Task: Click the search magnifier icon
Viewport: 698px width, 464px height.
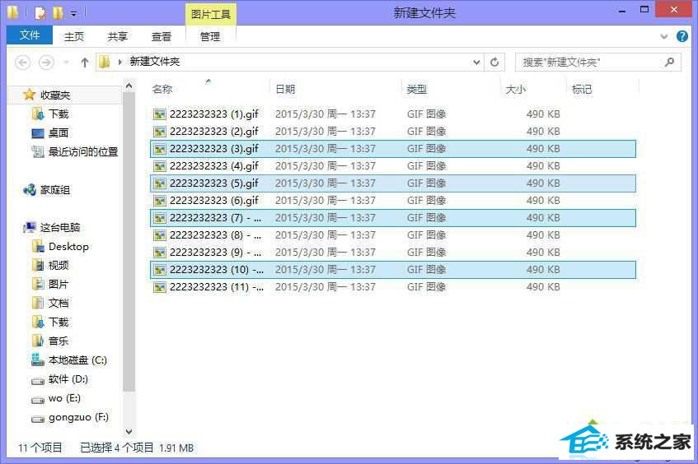Action: point(669,63)
